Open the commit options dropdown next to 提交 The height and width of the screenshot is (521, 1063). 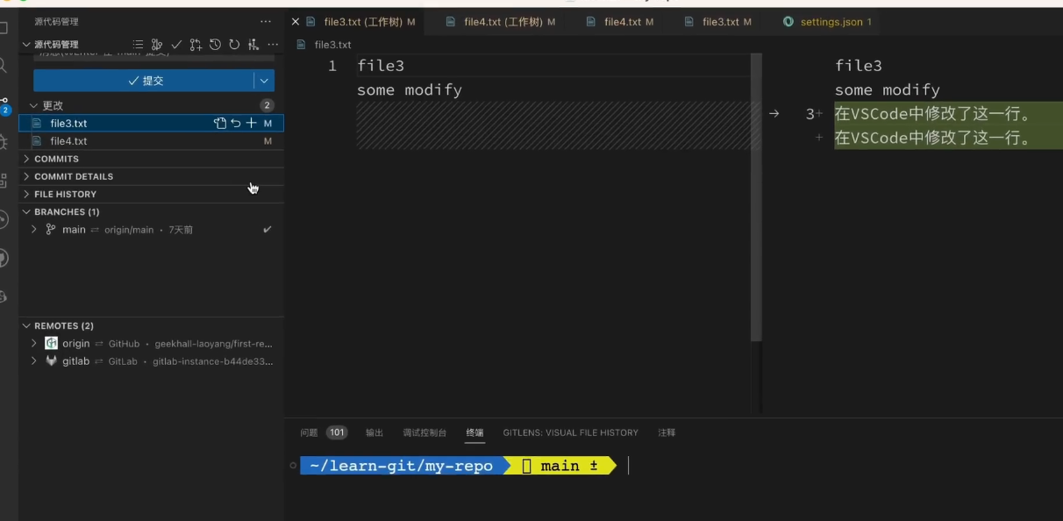(x=265, y=80)
